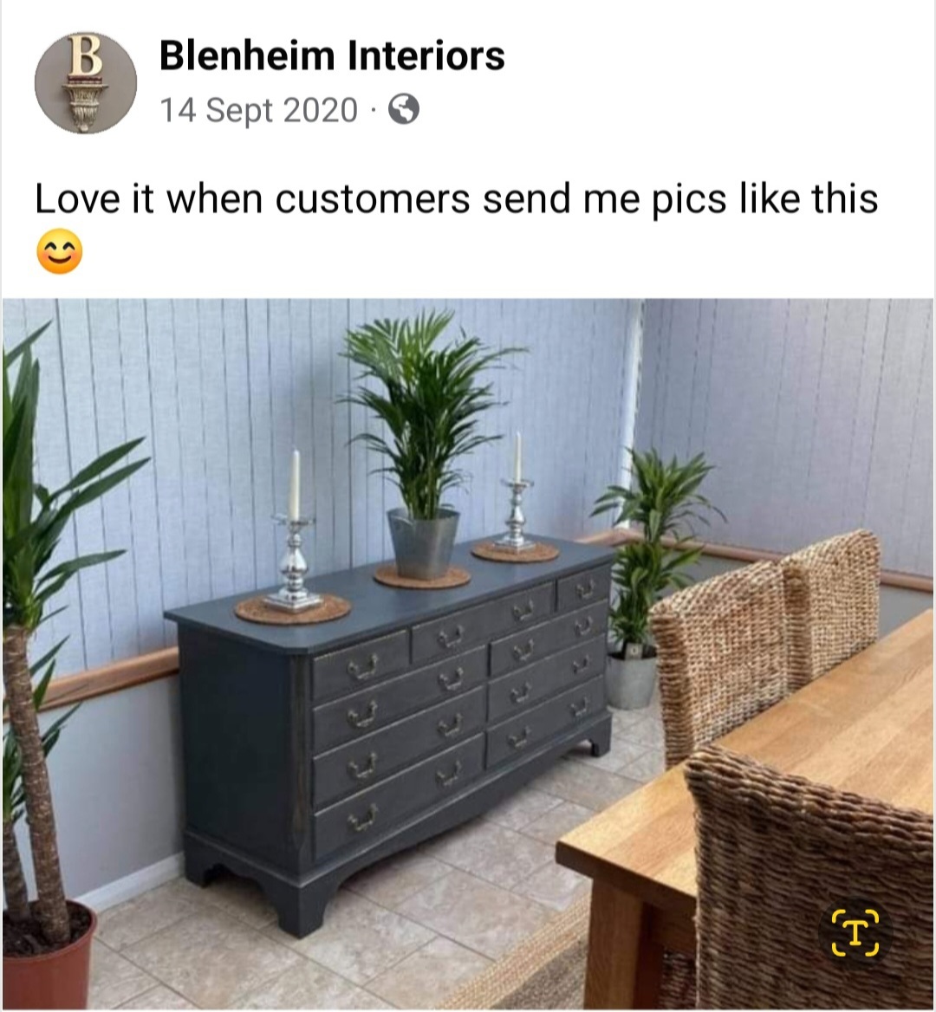This screenshot has height=1012, width=936.
Task: Click the wicker chairs behind the table
Action: [765, 639]
